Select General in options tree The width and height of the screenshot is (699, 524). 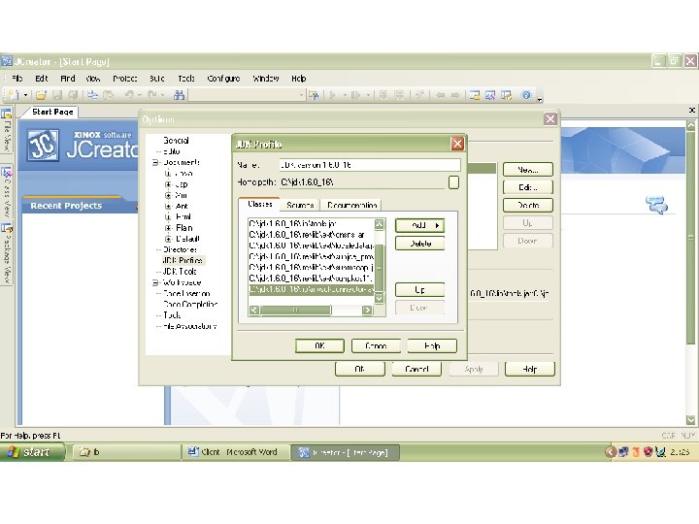(176, 141)
